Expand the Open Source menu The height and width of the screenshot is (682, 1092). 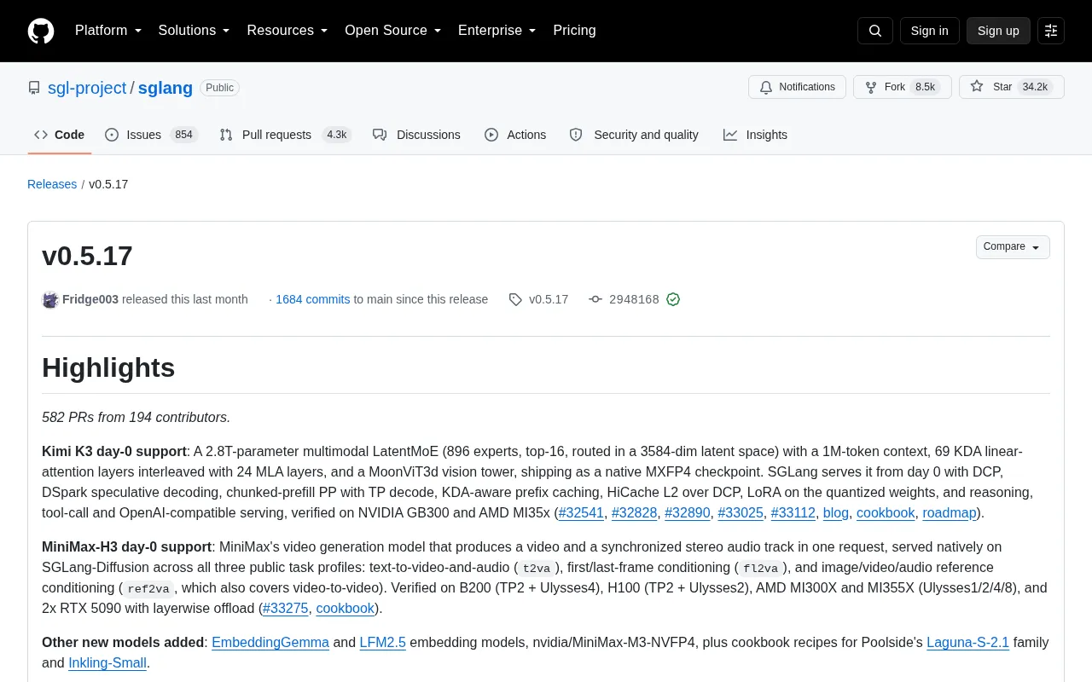tap(392, 31)
